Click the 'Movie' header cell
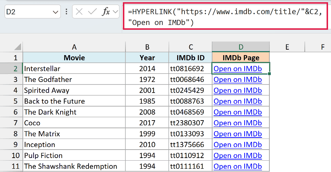 coord(74,58)
